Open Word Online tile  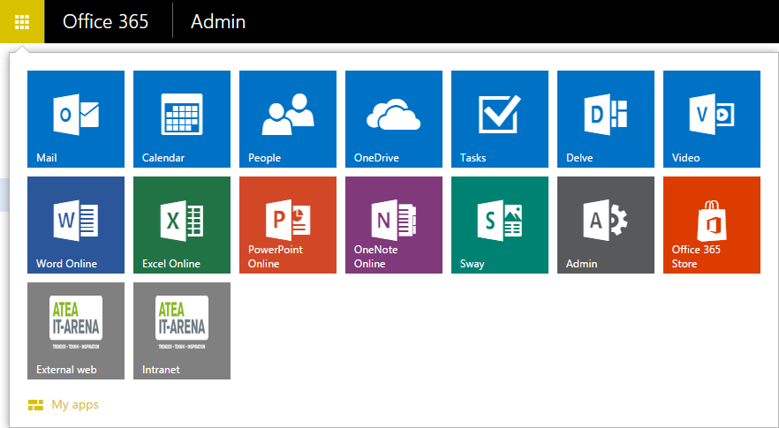pos(76,225)
